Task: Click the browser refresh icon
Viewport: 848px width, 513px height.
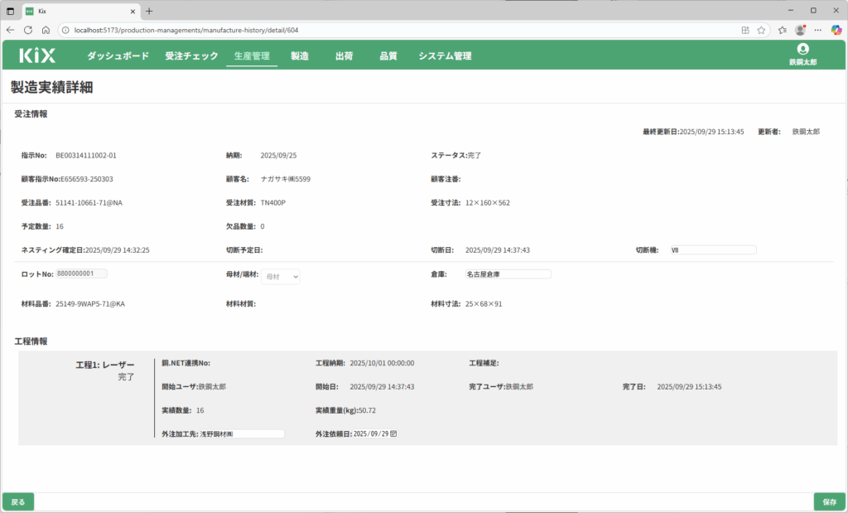Action: (x=28, y=30)
